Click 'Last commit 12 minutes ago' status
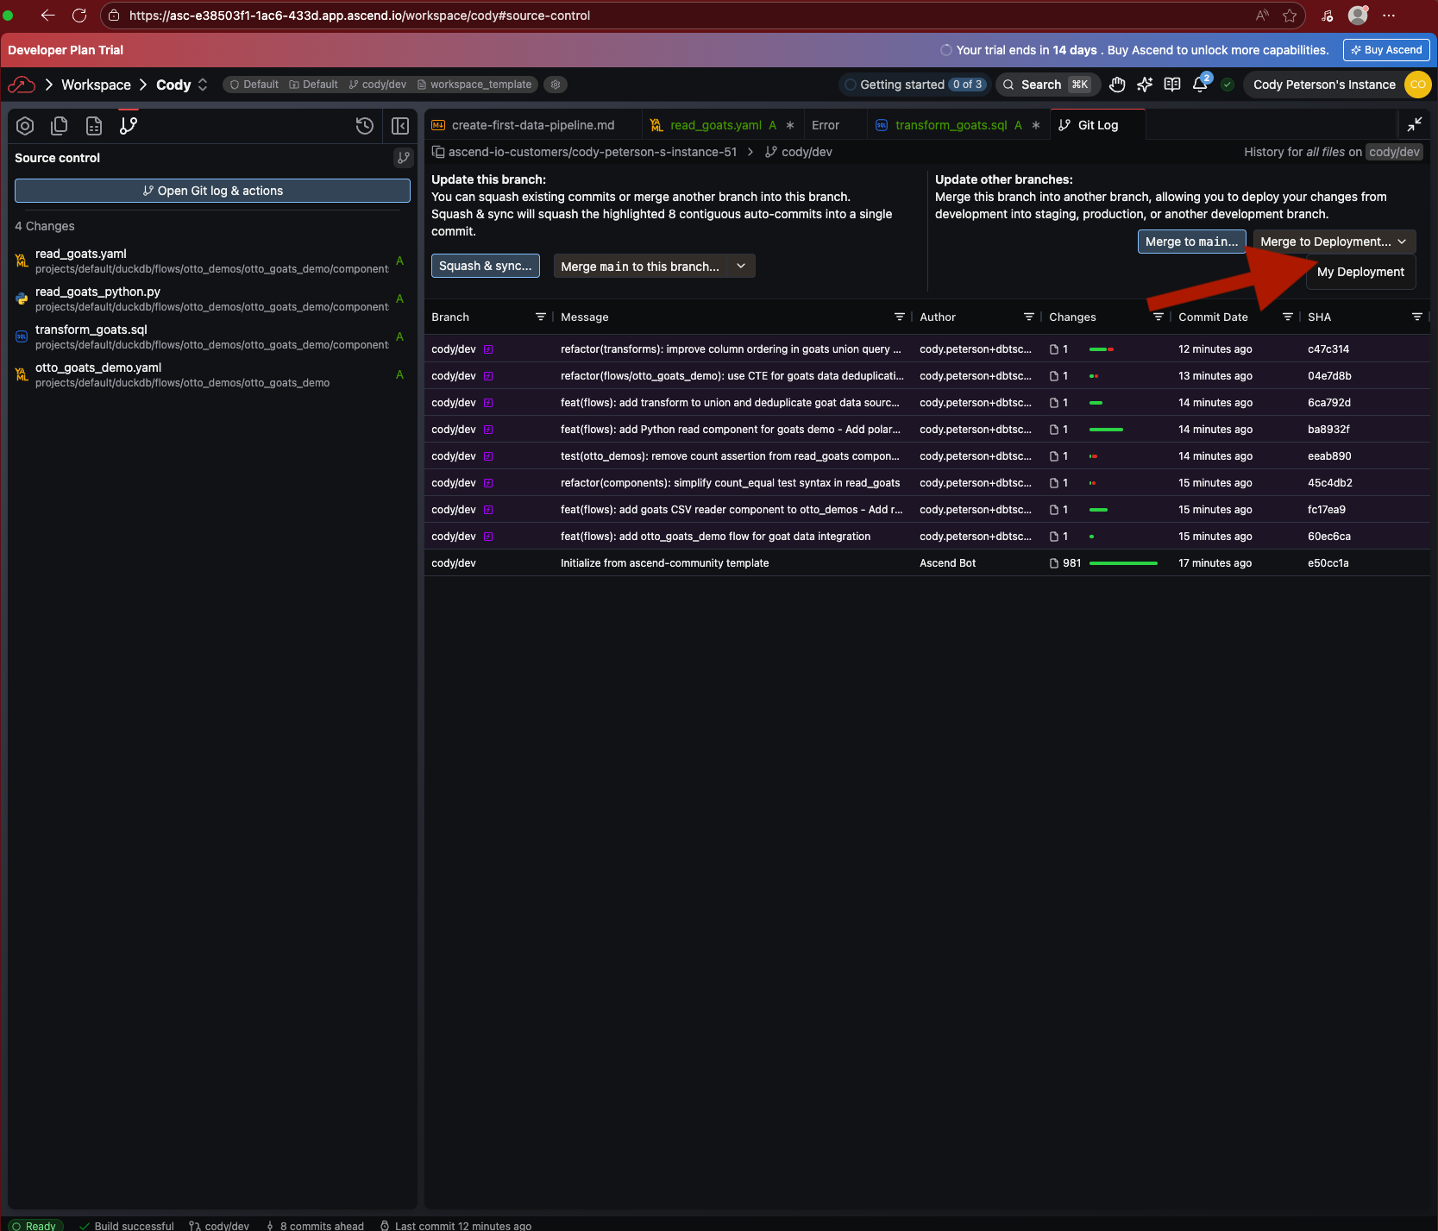Viewport: 1438px width, 1231px height. coord(455,1225)
